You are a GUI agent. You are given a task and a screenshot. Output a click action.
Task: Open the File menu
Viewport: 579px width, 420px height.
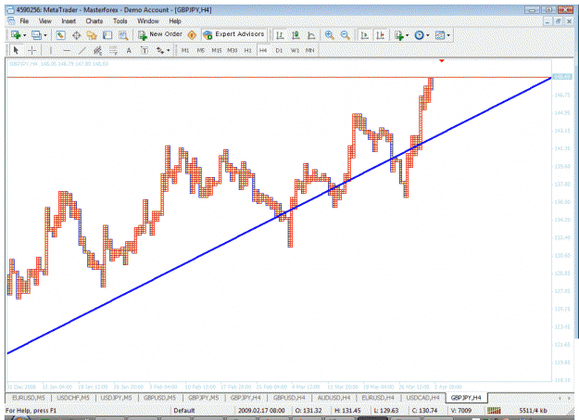point(24,21)
